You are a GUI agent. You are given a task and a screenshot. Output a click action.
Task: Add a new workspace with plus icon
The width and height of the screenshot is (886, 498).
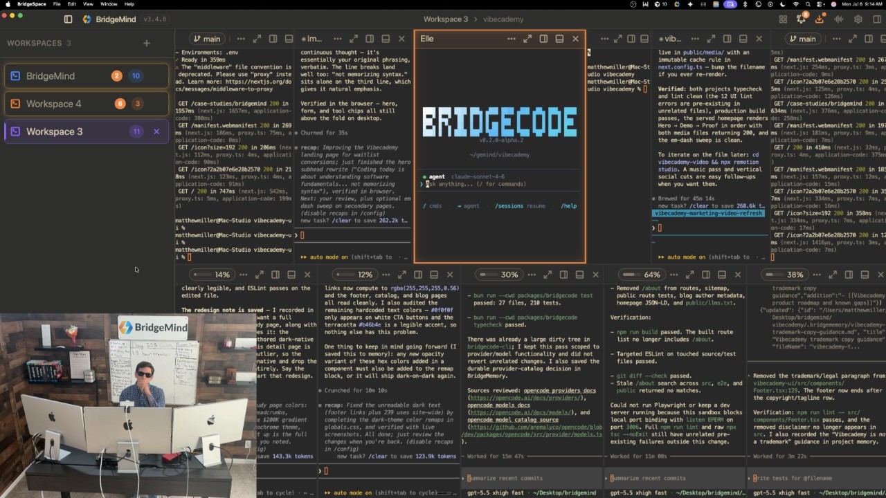(x=146, y=43)
